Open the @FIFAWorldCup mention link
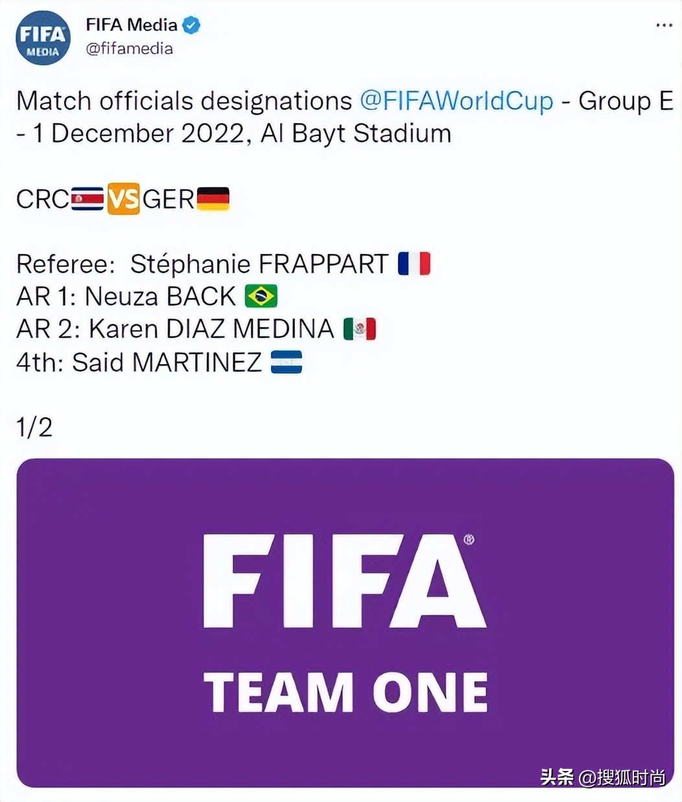Viewport: 682px width, 802px height. point(456,101)
